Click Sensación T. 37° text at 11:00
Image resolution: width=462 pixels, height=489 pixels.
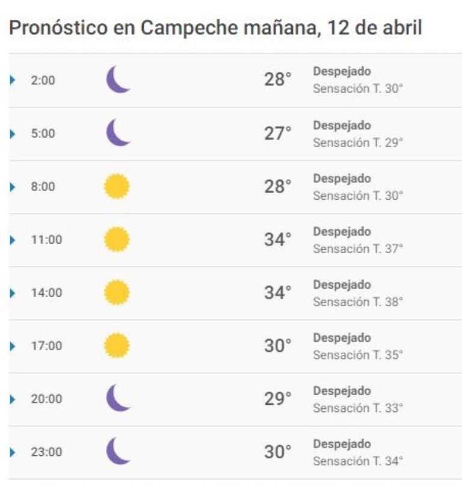tap(358, 249)
